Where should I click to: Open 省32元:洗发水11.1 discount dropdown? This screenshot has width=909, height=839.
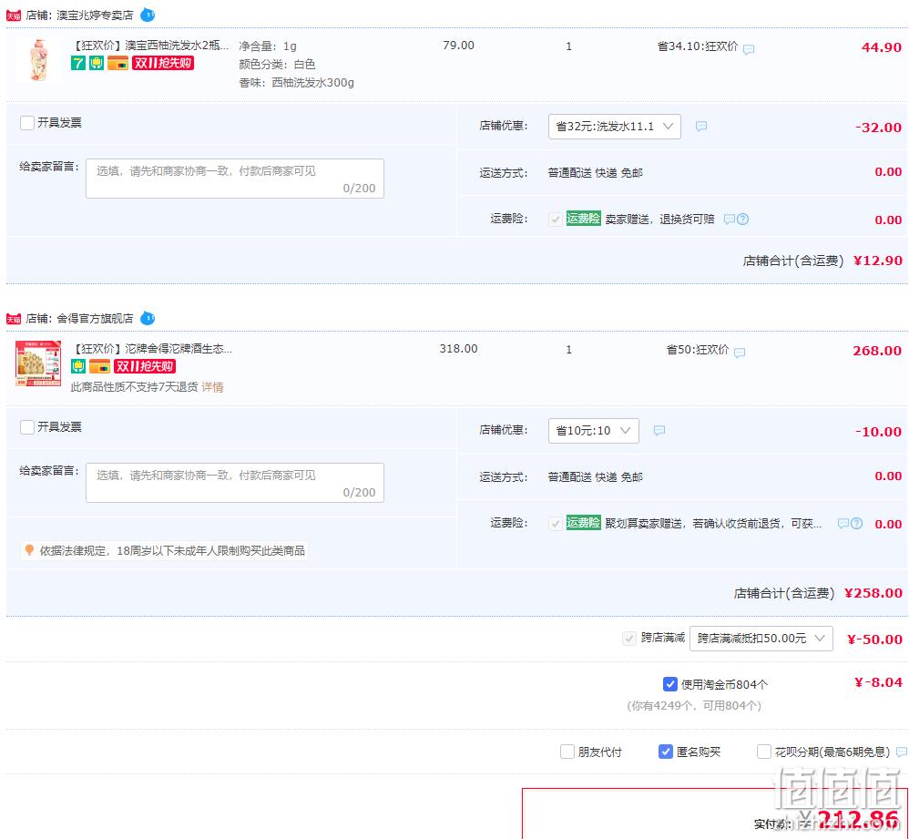click(615, 127)
